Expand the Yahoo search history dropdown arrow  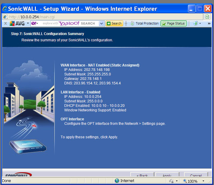(x=101, y=23)
